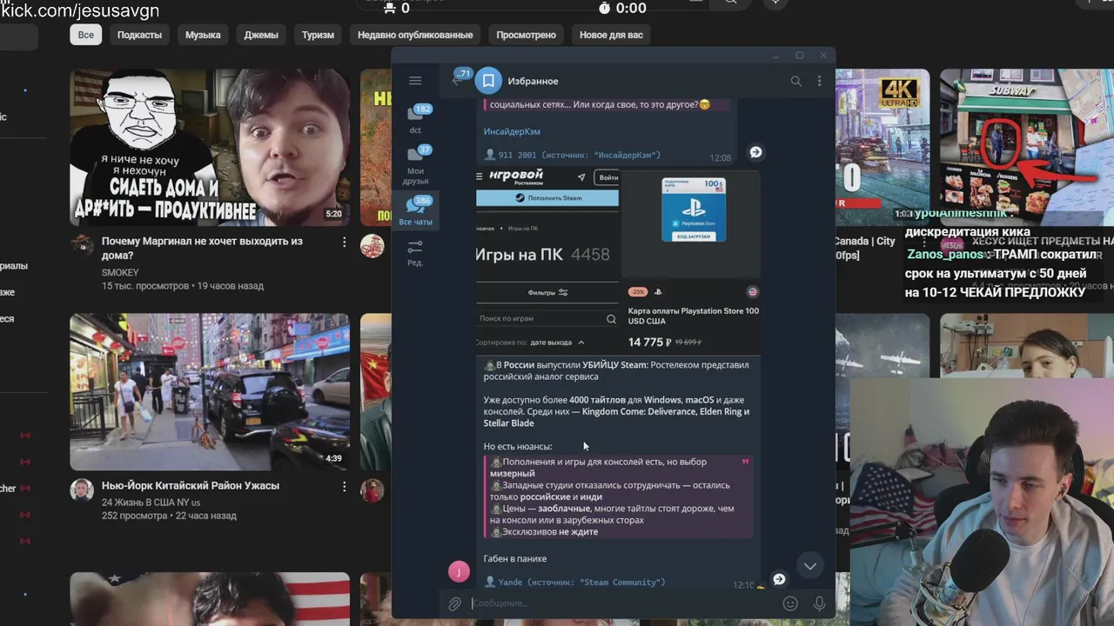The width and height of the screenshot is (1114, 626).
Task: Open the ИнсайдерКэм channel link
Action: 512,131
